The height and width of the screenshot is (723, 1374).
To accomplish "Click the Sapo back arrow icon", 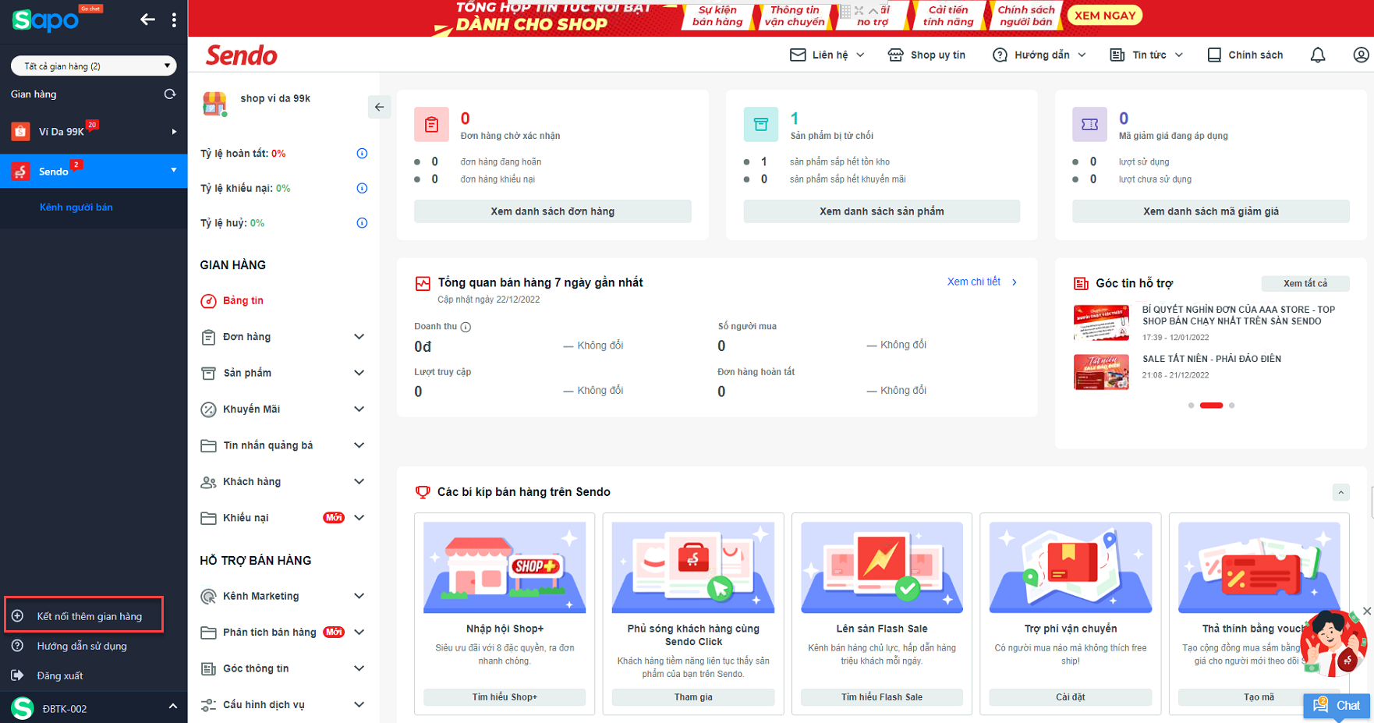I will (147, 19).
